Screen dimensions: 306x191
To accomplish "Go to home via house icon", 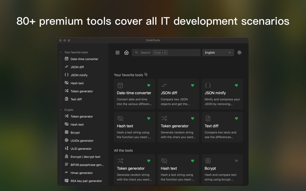I will [x=126, y=53].
